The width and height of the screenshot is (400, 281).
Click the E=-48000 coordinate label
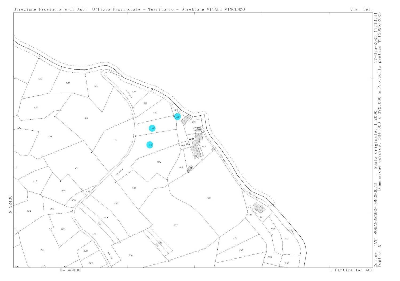(x=70, y=270)
